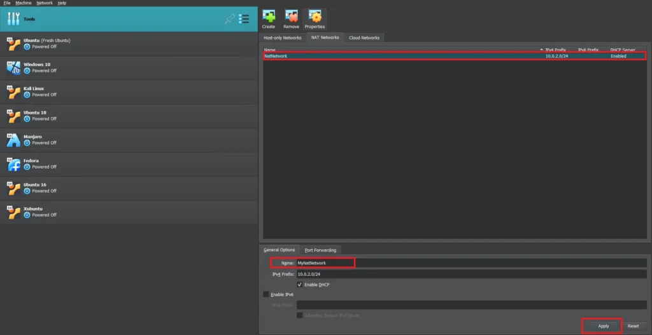This screenshot has height=335, width=652.
Task: Switch to the Port Forwarding tab
Action: click(320, 250)
